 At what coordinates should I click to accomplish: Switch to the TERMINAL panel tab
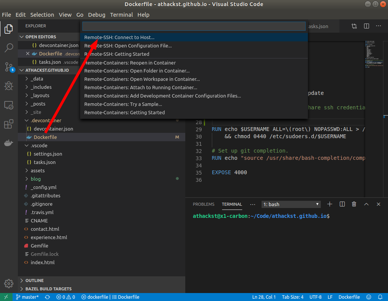(x=232, y=204)
